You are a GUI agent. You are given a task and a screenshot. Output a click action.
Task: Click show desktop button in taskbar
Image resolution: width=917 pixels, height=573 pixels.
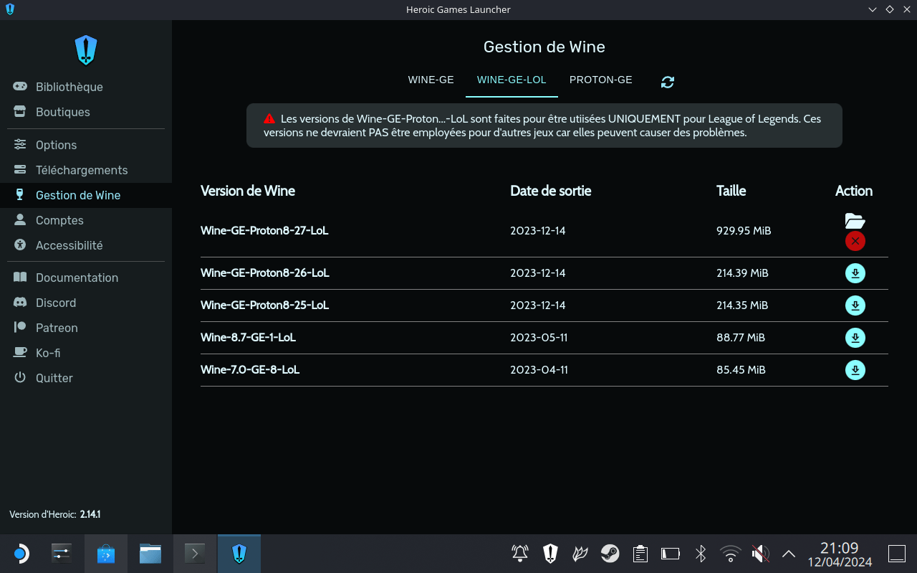[x=897, y=554]
